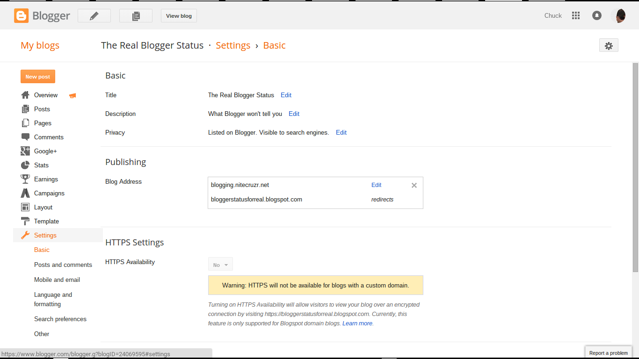
Task: Click the Pages icon in sidebar
Action: (x=25, y=123)
